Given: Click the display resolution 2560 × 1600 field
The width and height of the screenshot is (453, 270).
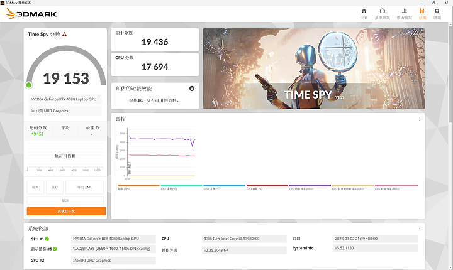Looking at the screenshot, I should [113, 249].
